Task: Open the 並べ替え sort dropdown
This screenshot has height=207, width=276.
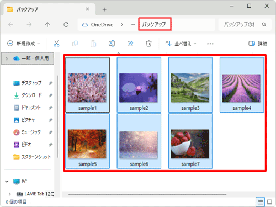Action: point(181,44)
